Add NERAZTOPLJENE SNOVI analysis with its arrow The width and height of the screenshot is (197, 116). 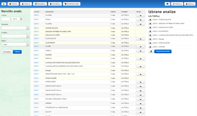coord(140,75)
